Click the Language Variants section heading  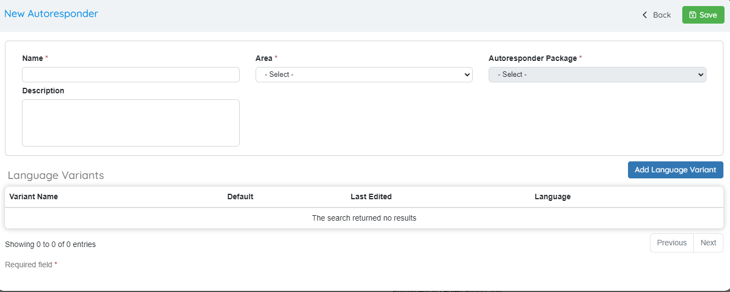(x=56, y=175)
